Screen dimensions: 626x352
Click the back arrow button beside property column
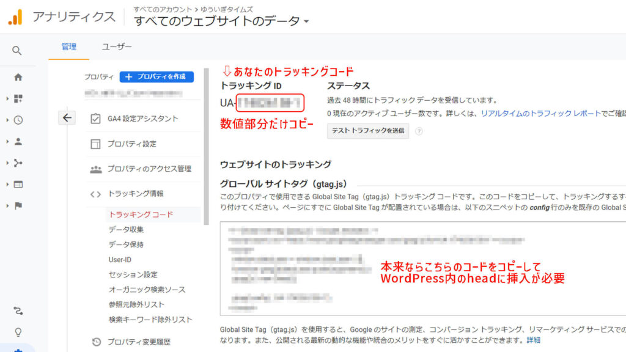click(67, 118)
